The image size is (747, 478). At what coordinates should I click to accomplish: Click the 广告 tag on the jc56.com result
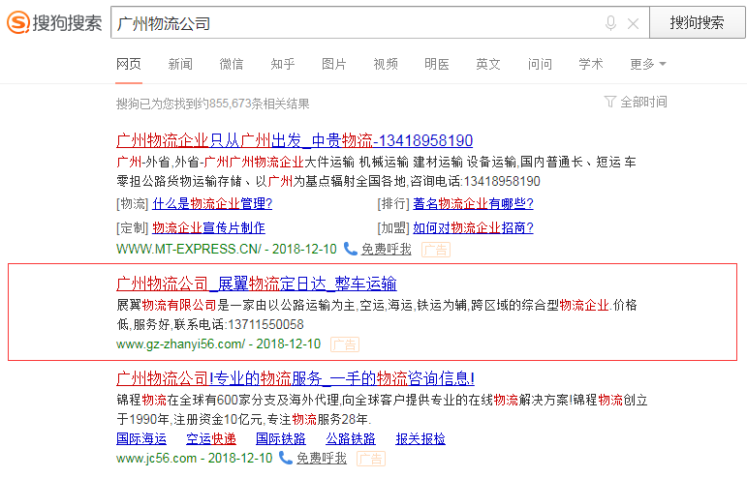[x=371, y=459]
